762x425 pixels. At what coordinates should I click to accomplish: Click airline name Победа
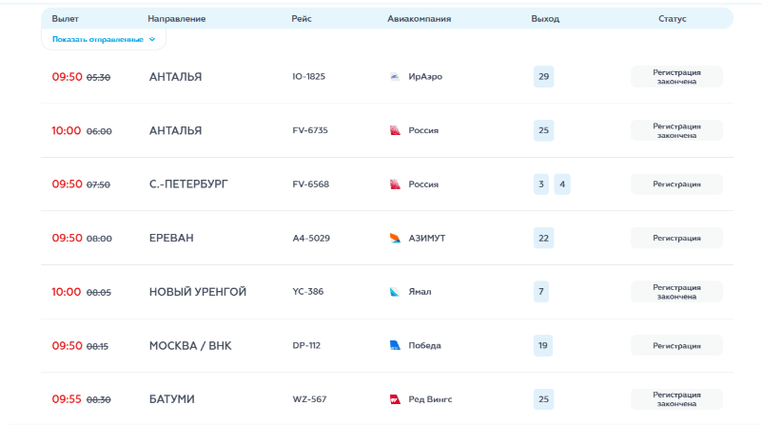click(424, 345)
